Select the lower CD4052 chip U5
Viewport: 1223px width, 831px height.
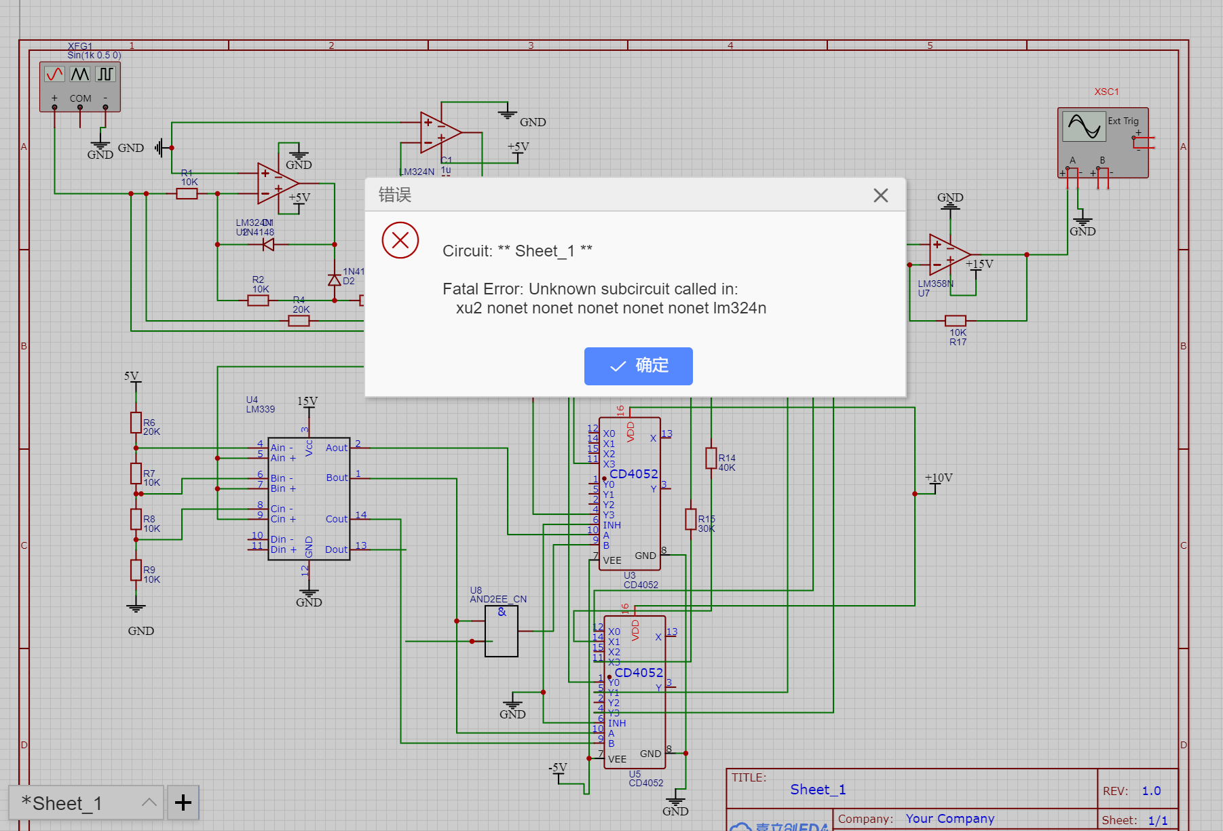[635, 693]
